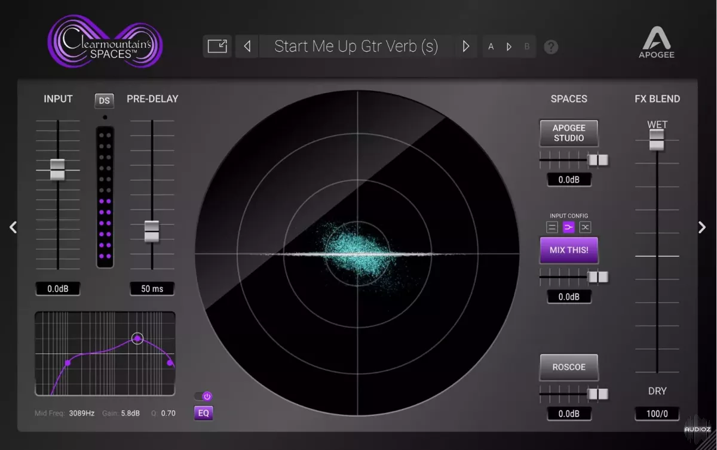Click the Mix This! level slider handle
Screen dimensions: 717x450
click(x=597, y=277)
